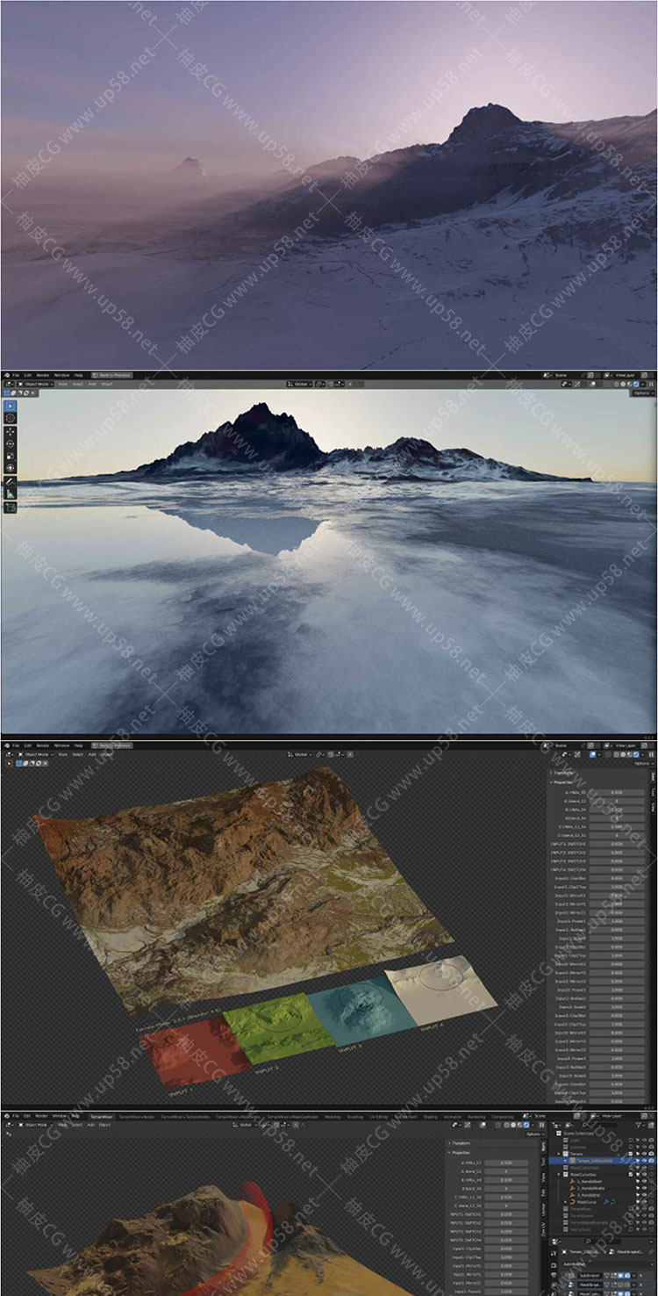Open the Options dropdown in the lake-render window
658x1296 pixels.
pos(641,392)
